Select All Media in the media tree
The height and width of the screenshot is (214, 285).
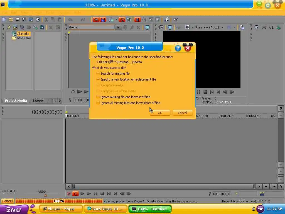23,34
